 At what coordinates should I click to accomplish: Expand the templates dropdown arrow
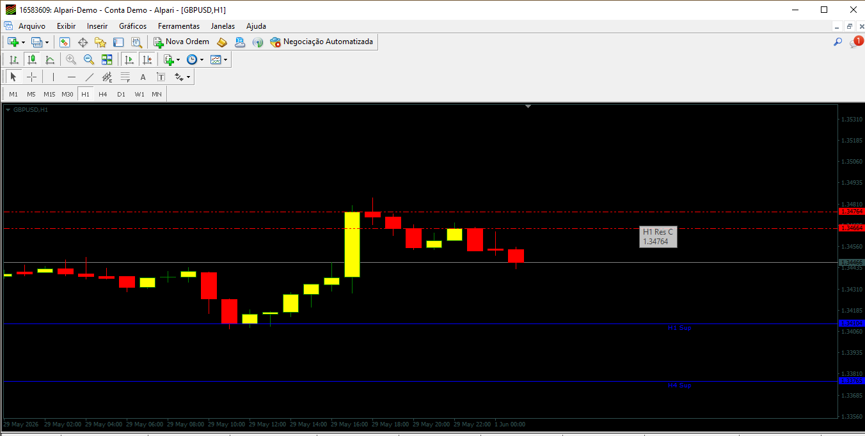(x=226, y=59)
